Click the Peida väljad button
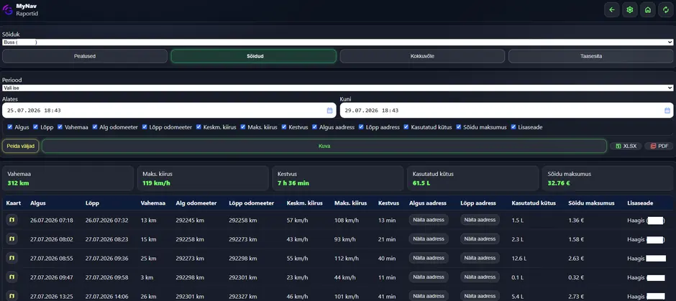 [21, 146]
